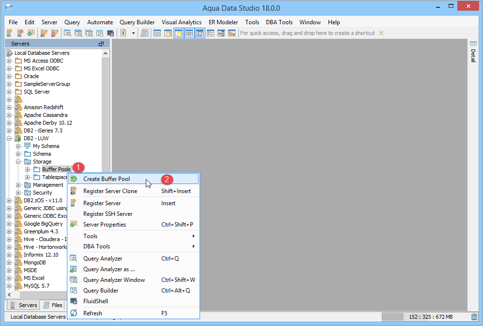The width and height of the screenshot is (483, 326).
Task: Click the script scroll toolbar icon
Action: point(144,33)
